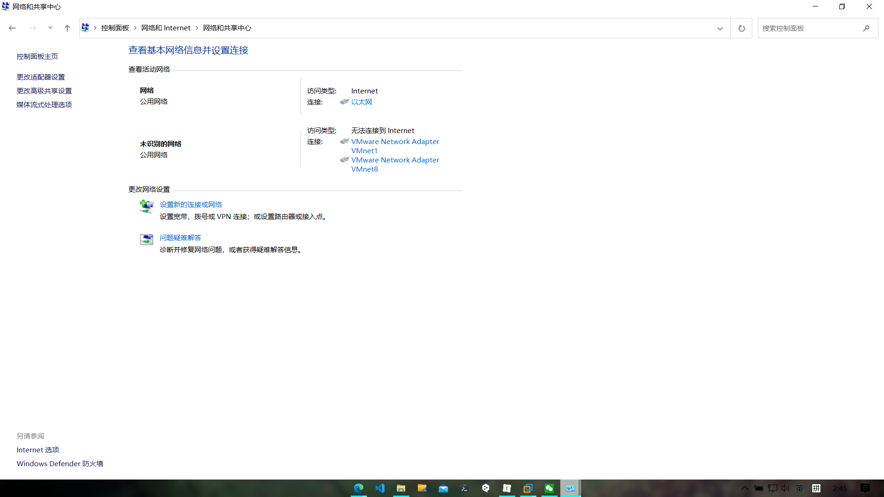This screenshot has width=884, height=497.
Task: Show hidden system tray icons
Action: coord(744,488)
